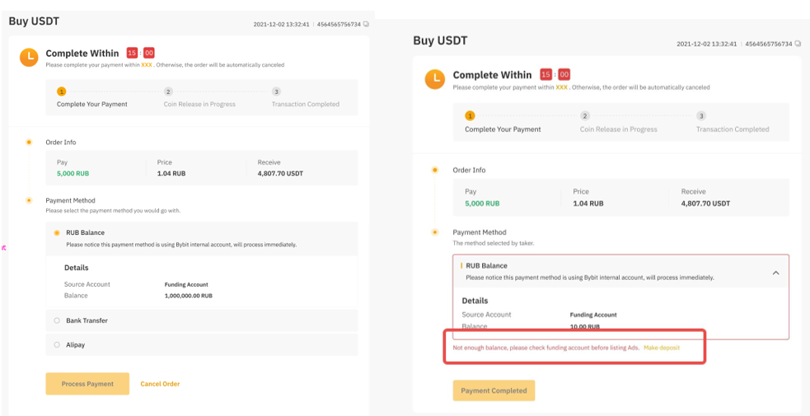Click step 1 circle in left panel progress bar
Viewport: 810px width, 416px height.
tap(62, 92)
